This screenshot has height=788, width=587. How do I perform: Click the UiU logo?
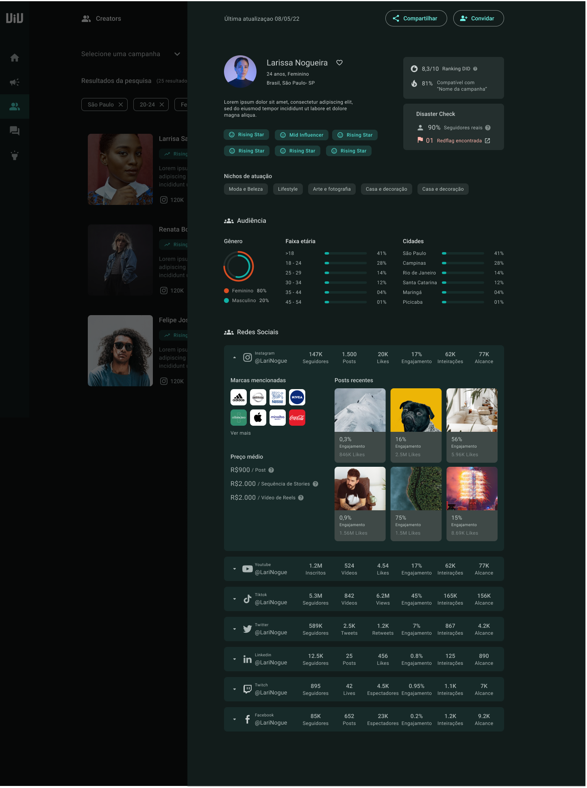15,18
